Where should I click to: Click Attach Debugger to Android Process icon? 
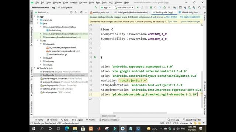point(164,7)
